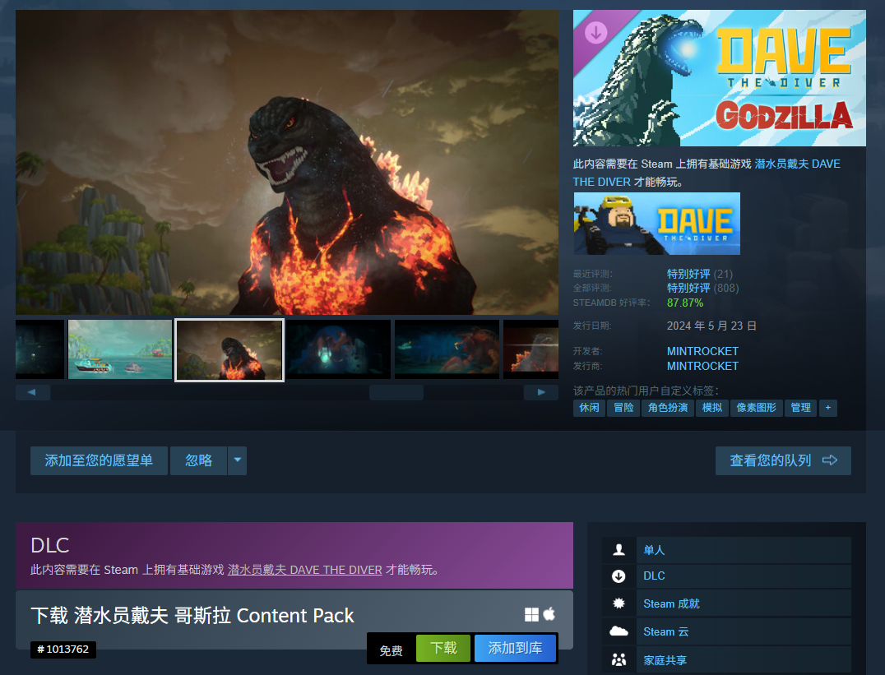Viewport: 885px width, 675px height.
Task: Click the 下载 潜水员戴夫 哥斯拉 Content Pack title
Action: click(192, 615)
